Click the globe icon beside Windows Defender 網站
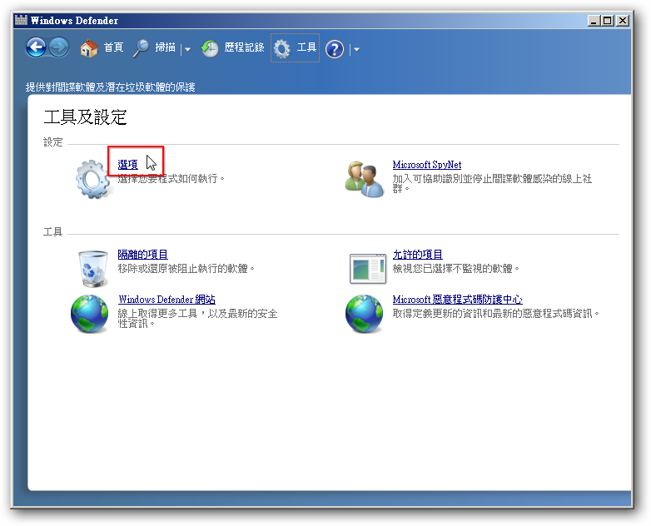The image size is (651, 526). tap(90, 314)
